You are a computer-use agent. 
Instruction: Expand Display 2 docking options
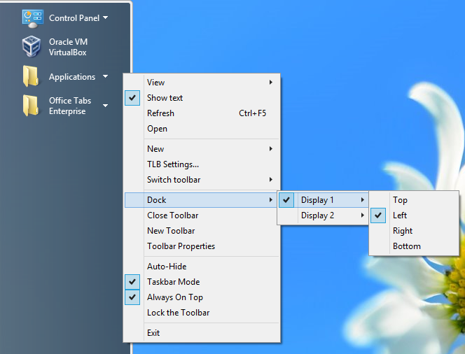[x=323, y=215]
